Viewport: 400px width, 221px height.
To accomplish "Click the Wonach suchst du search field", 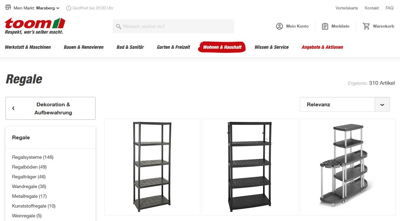I will [x=173, y=26].
